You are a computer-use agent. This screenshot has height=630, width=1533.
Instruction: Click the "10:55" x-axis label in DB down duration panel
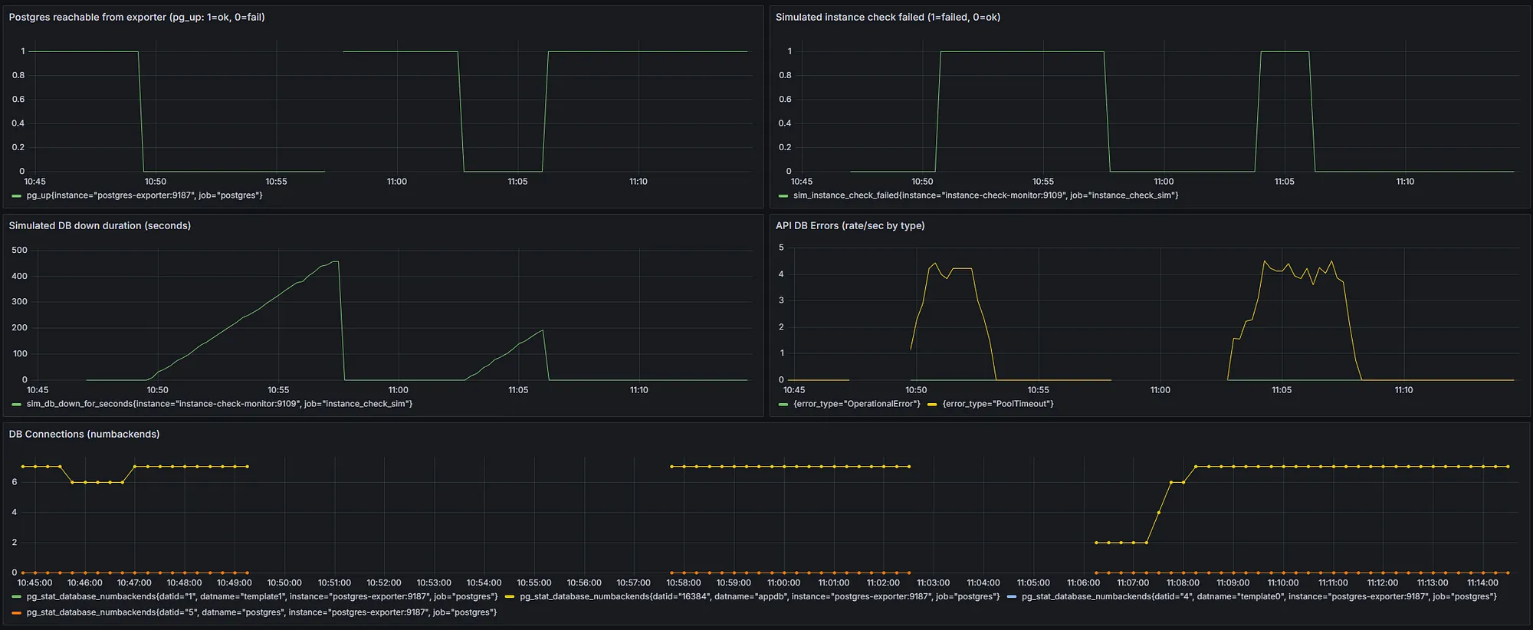(x=278, y=390)
